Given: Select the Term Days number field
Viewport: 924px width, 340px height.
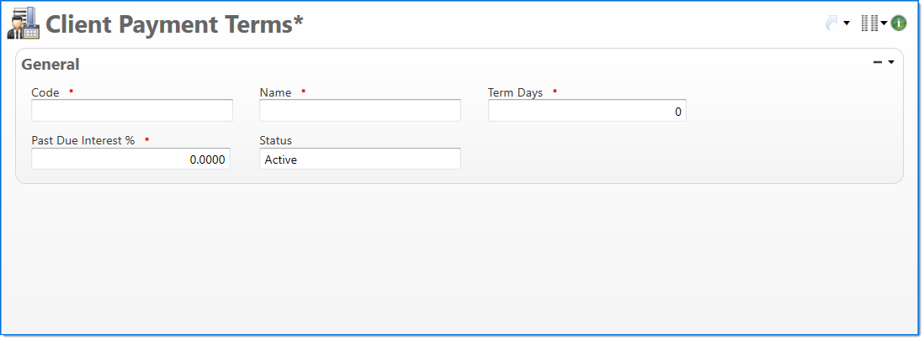Looking at the screenshot, I should tap(587, 111).
